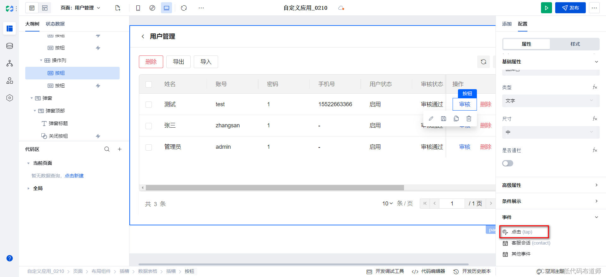Image resolution: width=606 pixels, height=277 pixels.
Task: Open the application settings hexagon icon
Action: (x=9, y=98)
